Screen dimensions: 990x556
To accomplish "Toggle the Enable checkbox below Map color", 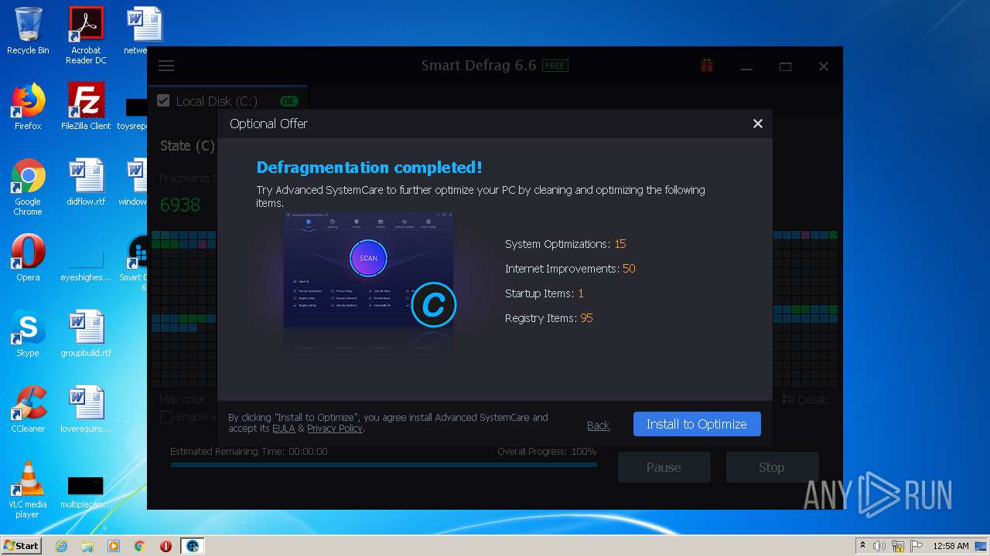I will [x=166, y=417].
